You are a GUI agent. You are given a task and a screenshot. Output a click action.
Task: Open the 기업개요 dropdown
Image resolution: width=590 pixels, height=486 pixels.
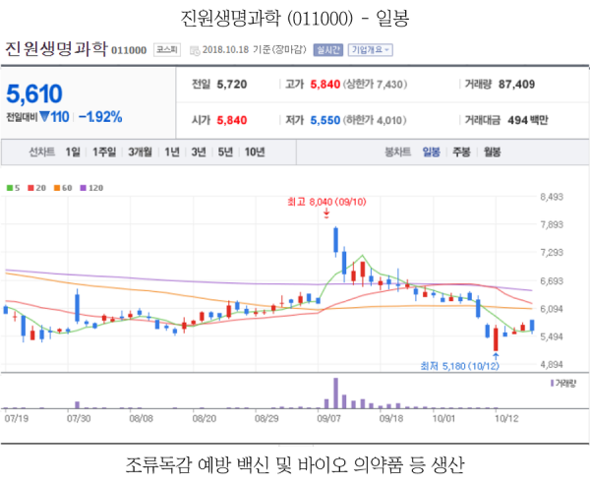click(x=371, y=50)
